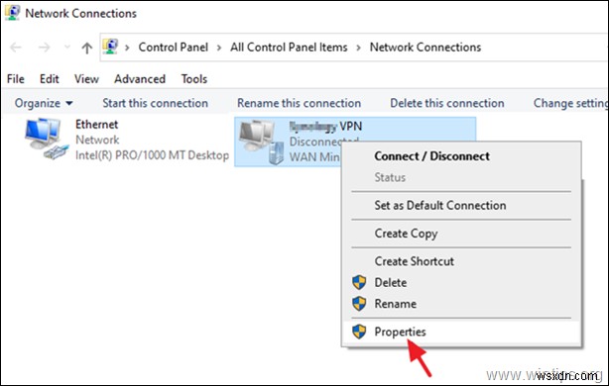
Task: Expand chevron after All Control Panel Items
Action: [358, 48]
